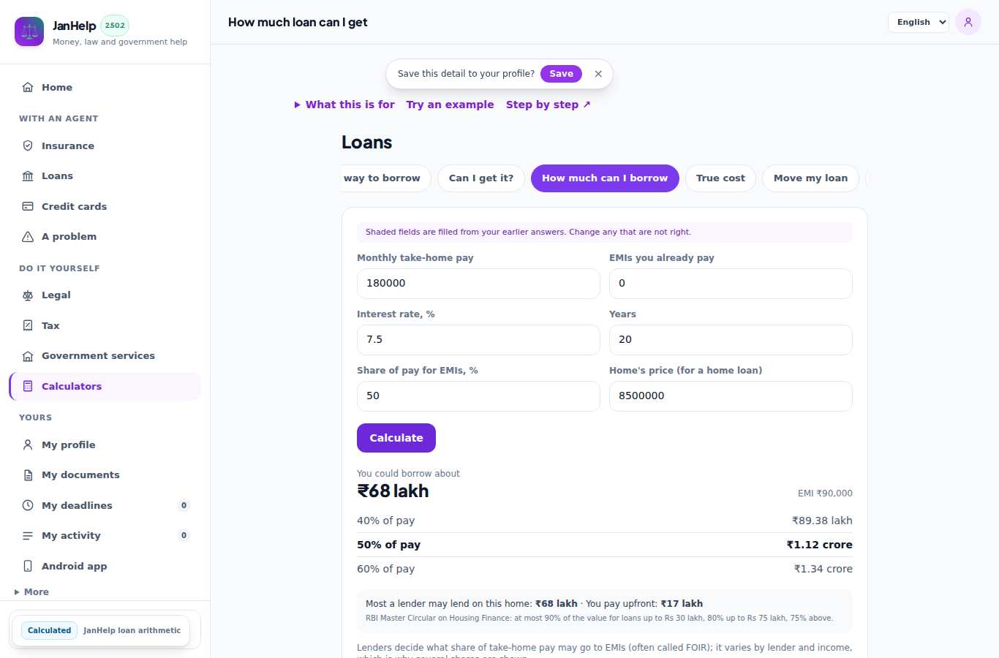Click the Share of pay for EMIs field
This screenshot has height=658, width=999.
[x=478, y=396]
